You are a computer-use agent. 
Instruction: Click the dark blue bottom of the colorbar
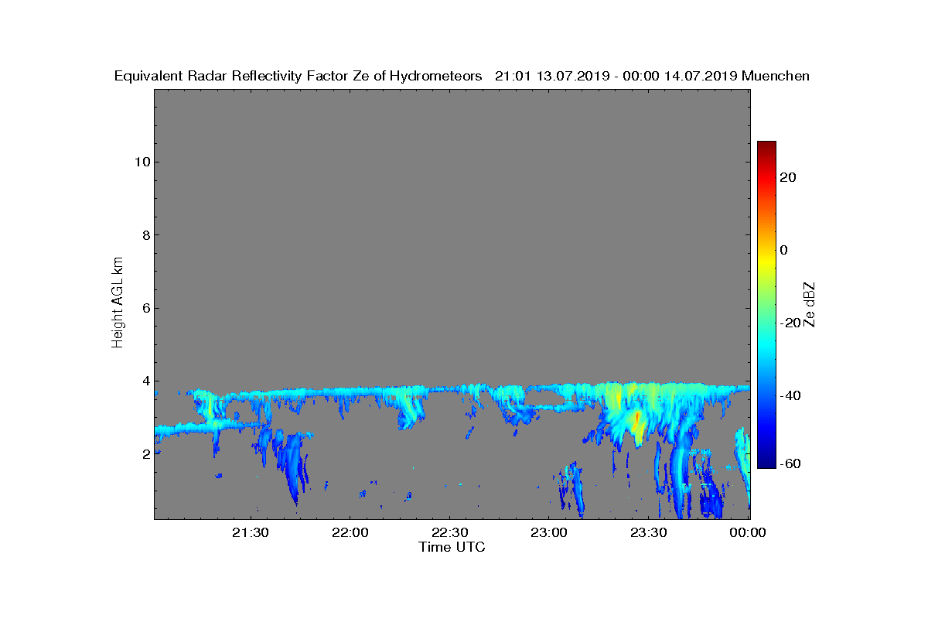click(766, 461)
